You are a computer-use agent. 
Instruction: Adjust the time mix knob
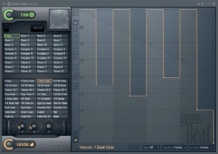pyautogui.click(x=9, y=15)
